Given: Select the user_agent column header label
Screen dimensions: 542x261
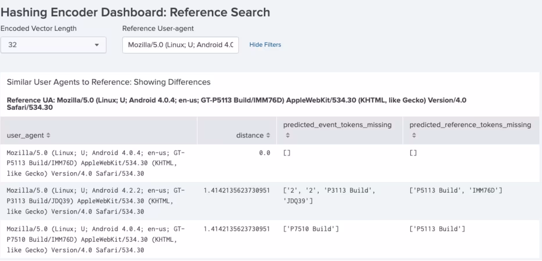Looking at the screenshot, I should point(25,135).
